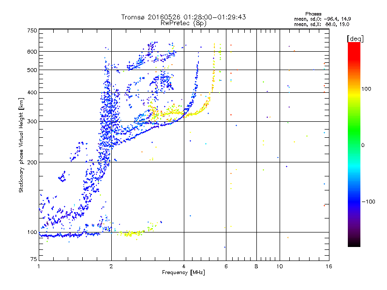Click the '[deg]' colorbar unit label
Viewport: 387px width, 290px height.
coord(355,39)
